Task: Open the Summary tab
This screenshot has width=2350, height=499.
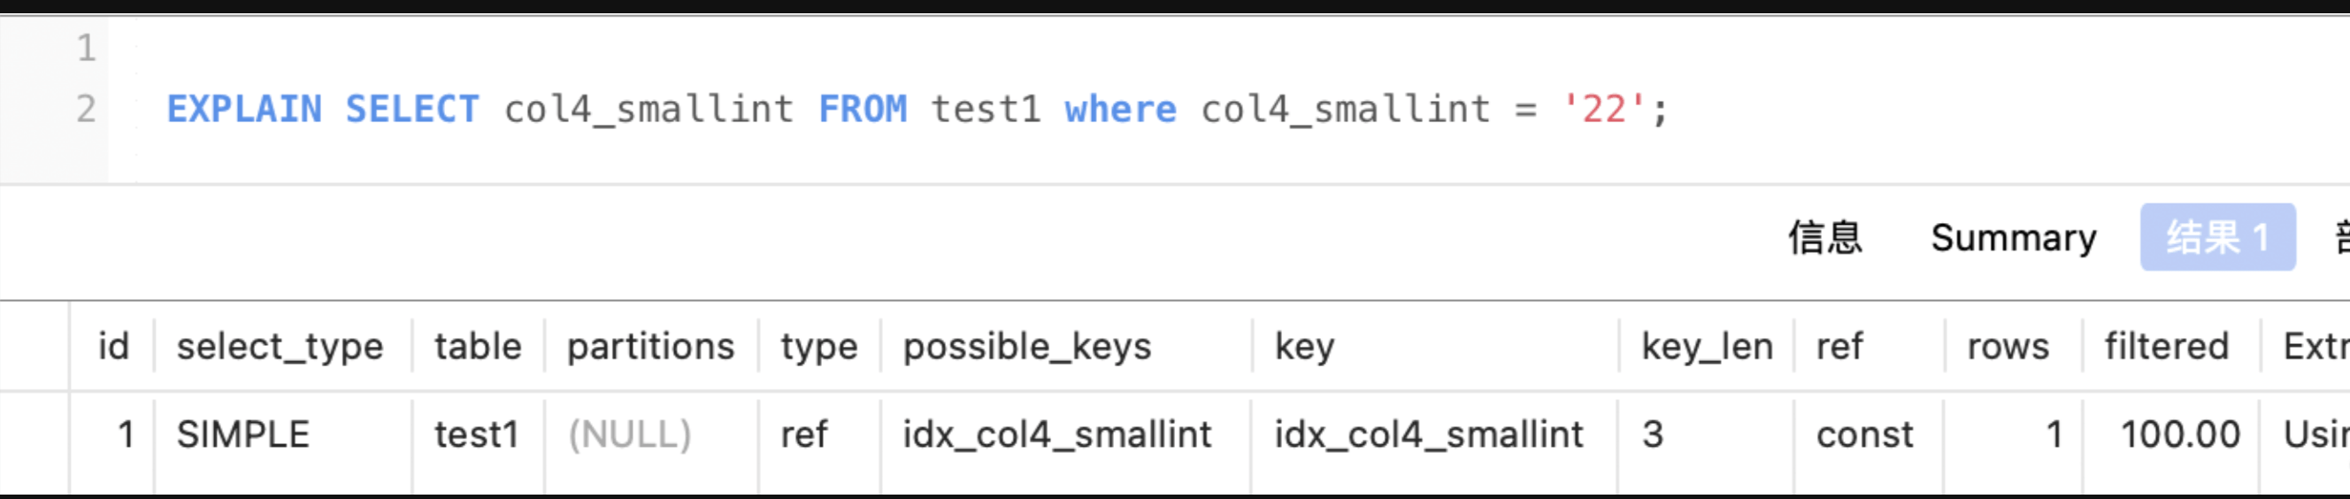Action: (x=2014, y=237)
